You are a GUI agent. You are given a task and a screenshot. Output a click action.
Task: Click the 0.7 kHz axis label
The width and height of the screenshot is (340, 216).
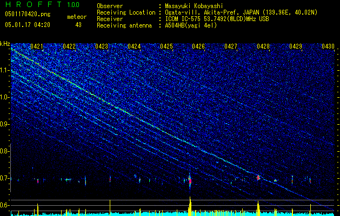(5, 178)
